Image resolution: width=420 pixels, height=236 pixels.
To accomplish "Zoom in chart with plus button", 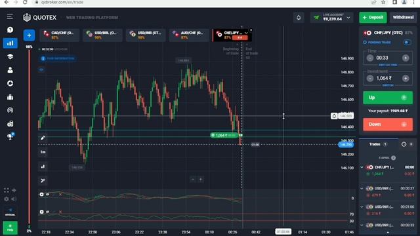I will pyautogui.click(x=200, y=180).
